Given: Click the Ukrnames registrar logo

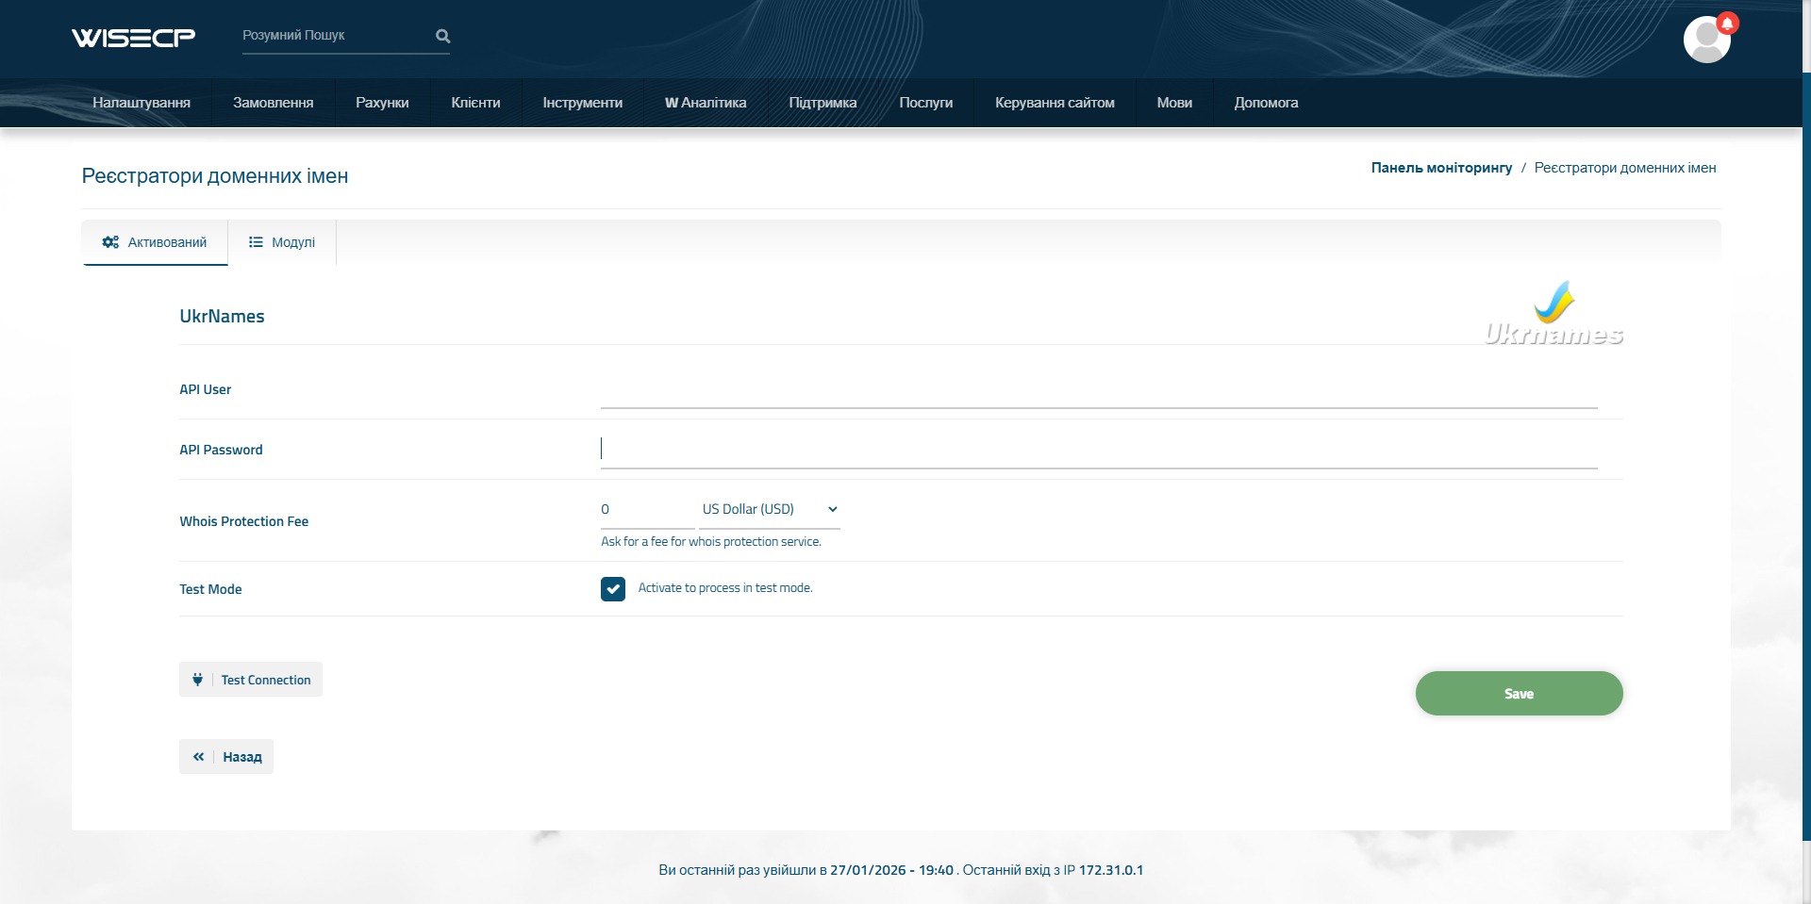Looking at the screenshot, I should 1553,315.
